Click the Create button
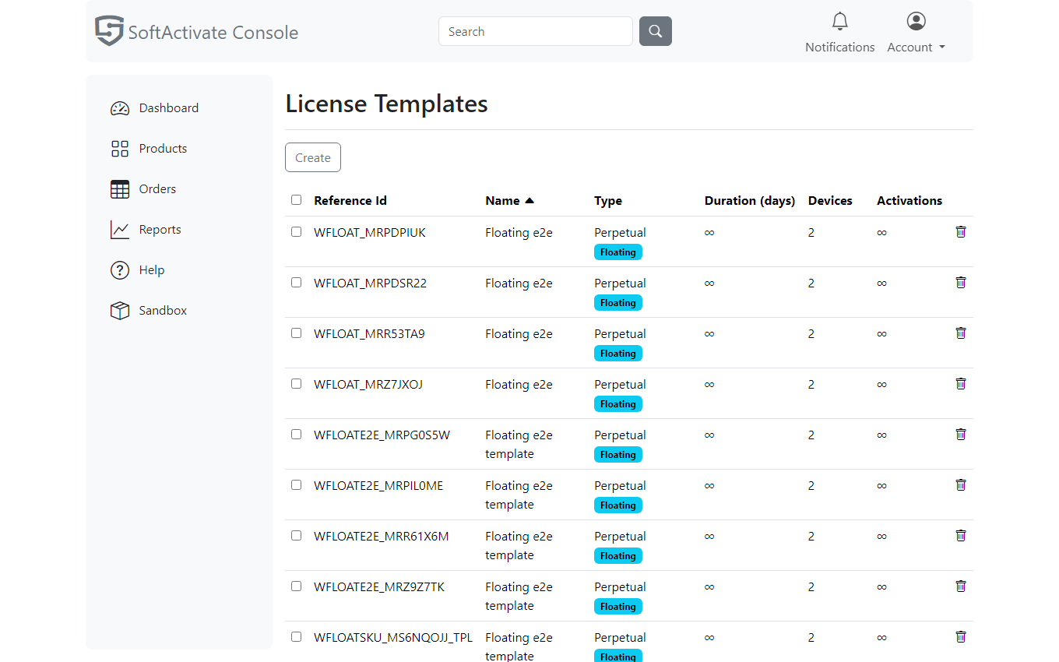The height and width of the screenshot is (662, 1059). click(x=313, y=157)
